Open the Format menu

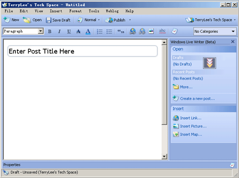76,11
